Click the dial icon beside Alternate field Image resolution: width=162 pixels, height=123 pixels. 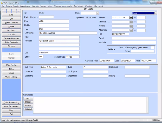pyautogui.click(x=131, y=30)
